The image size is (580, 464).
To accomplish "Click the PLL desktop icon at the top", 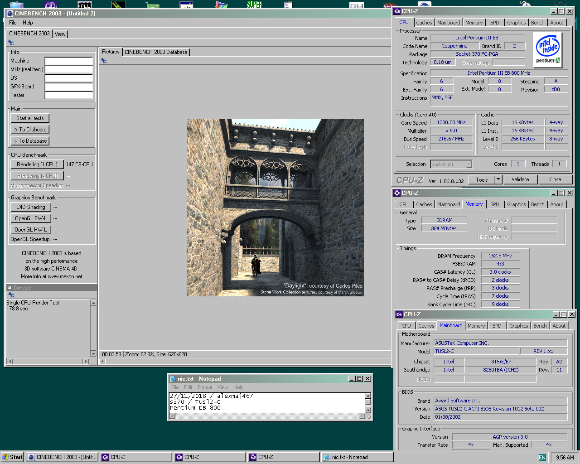I will [x=85, y=4].
